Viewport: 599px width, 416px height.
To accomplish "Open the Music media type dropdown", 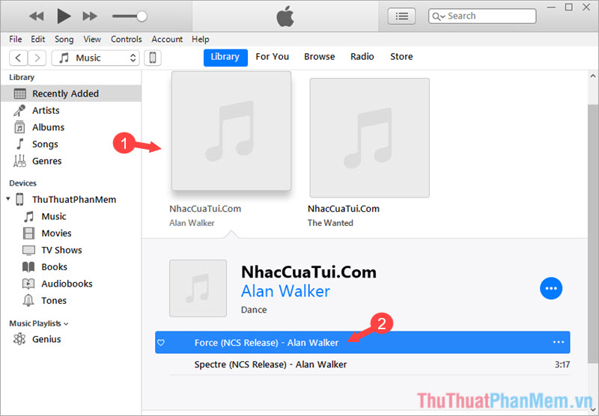I will [x=96, y=58].
